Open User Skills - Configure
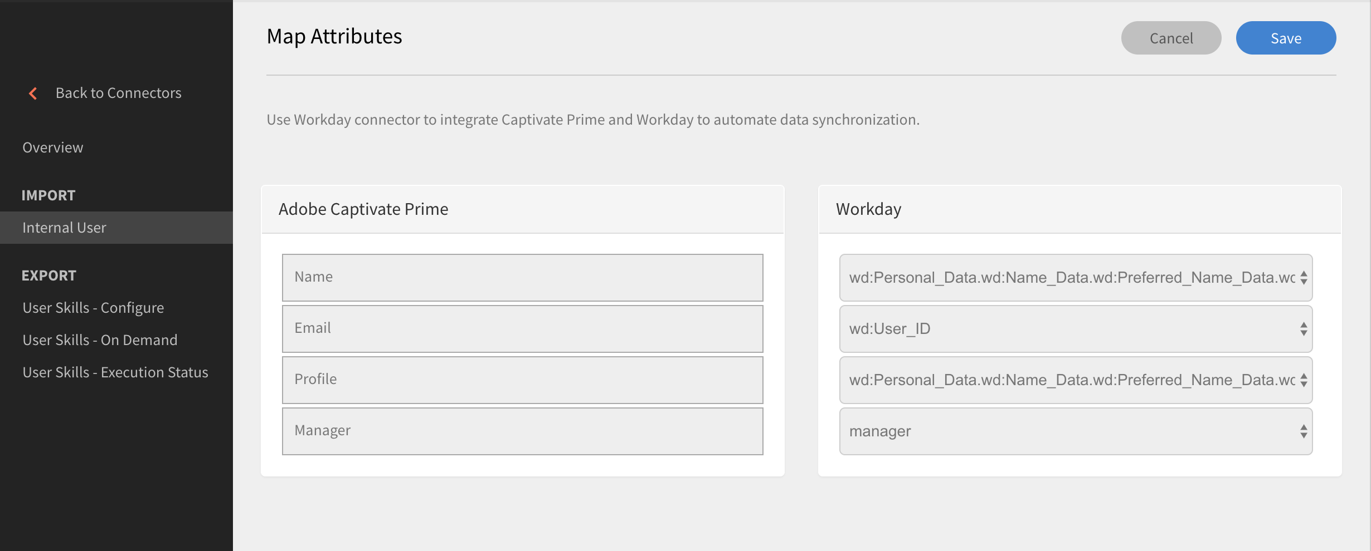 tap(93, 308)
